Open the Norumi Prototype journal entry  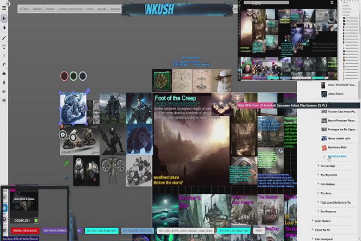coord(341,120)
